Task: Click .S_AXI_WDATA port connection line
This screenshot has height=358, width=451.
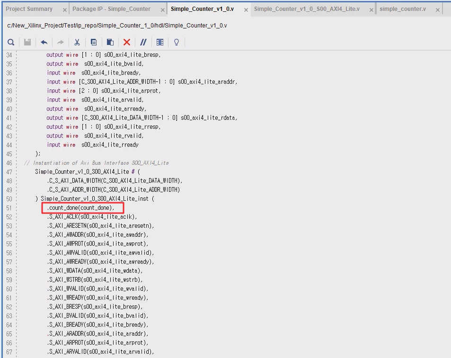Action: (95, 271)
